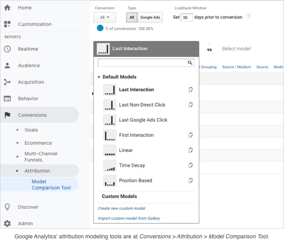Open the Source dimension tab
The image size is (284, 244).
[x=262, y=67]
